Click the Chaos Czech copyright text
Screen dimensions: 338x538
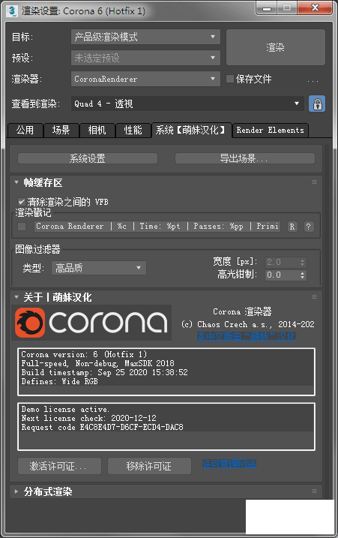248,324
